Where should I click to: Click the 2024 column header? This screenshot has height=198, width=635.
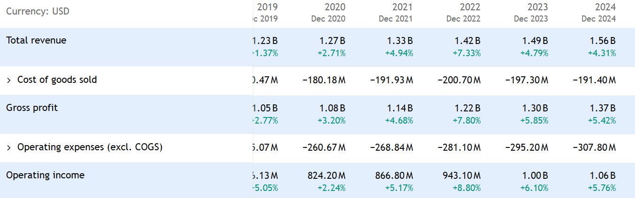(x=605, y=7)
